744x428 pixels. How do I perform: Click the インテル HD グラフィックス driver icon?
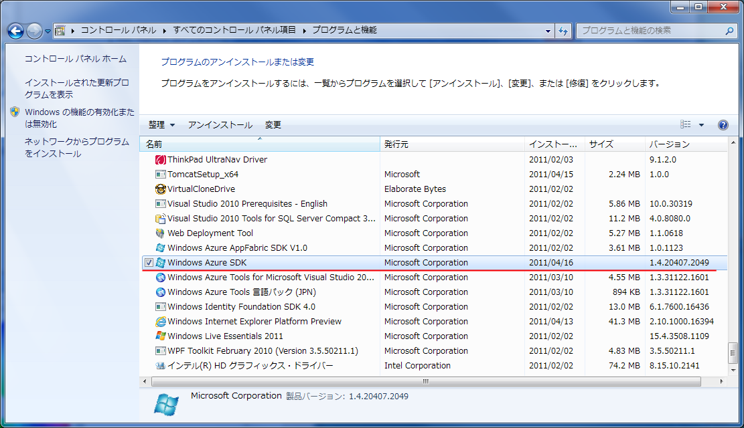(160, 365)
